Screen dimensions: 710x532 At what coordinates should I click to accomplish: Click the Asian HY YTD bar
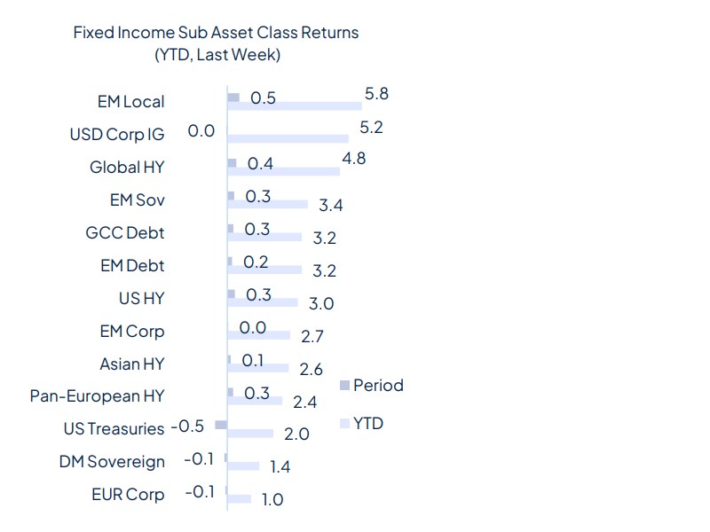pos(258,368)
